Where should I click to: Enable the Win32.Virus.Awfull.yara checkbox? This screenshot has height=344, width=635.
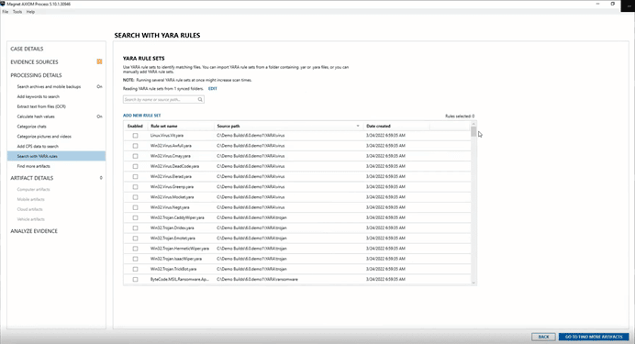click(x=135, y=146)
